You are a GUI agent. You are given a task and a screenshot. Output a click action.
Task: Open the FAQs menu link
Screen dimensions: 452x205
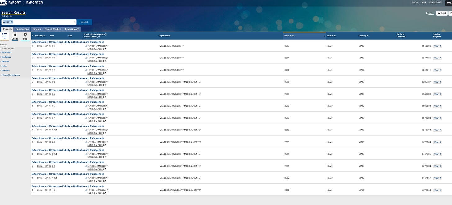click(x=415, y=2)
